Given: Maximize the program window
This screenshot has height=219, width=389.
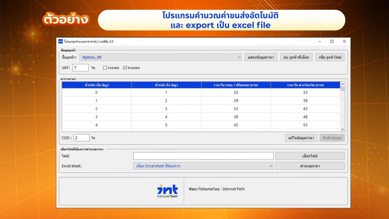Looking at the screenshot, I should (x=332, y=41).
